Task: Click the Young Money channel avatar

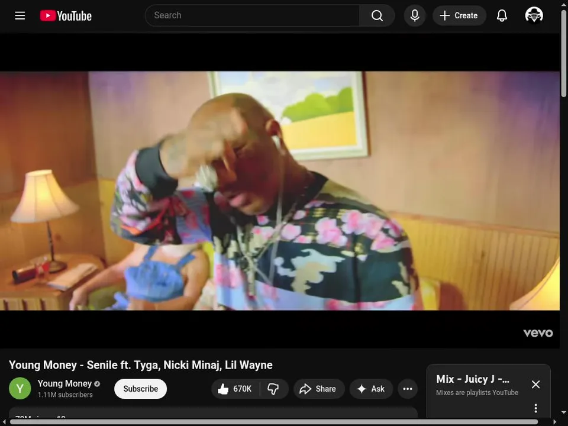Action: point(20,388)
